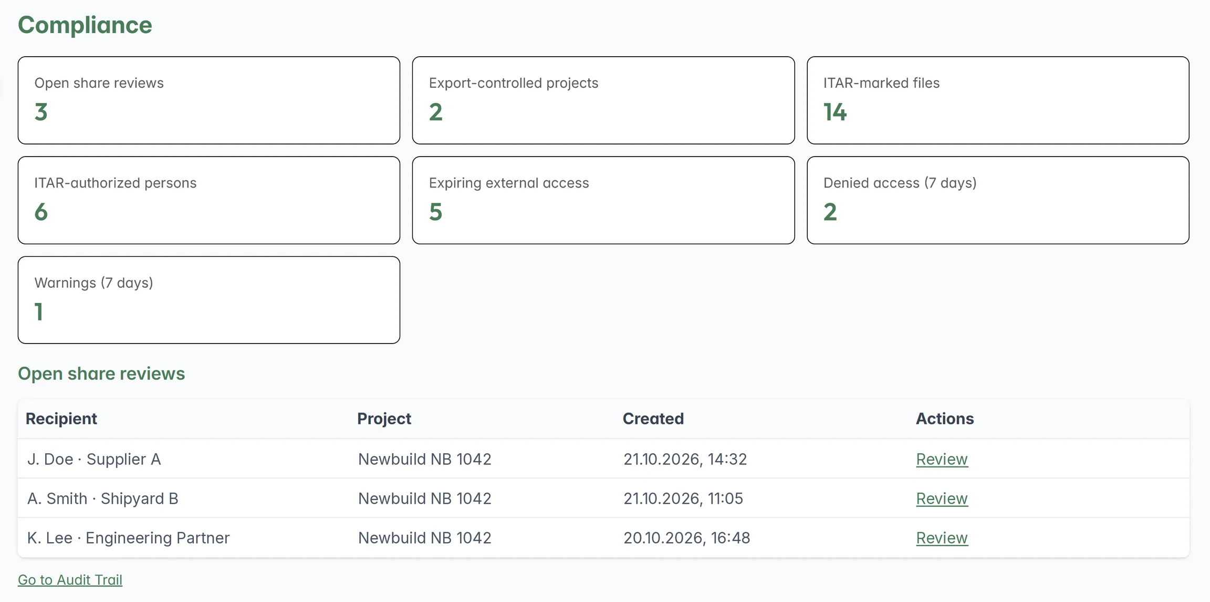Select the Open share reviews card
Image resolution: width=1210 pixels, height=602 pixels.
coord(209,100)
